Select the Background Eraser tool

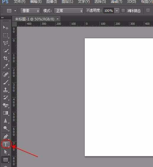click(6, 105)
